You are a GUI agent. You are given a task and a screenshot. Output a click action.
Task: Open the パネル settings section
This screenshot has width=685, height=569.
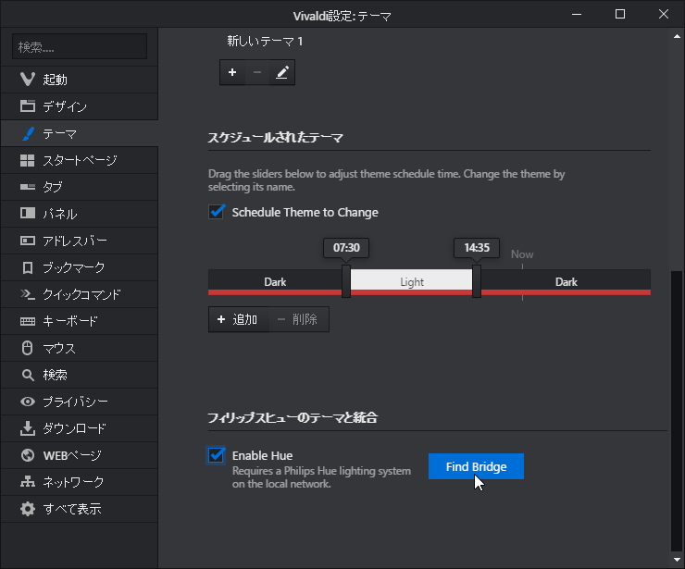tap(79, 214)
